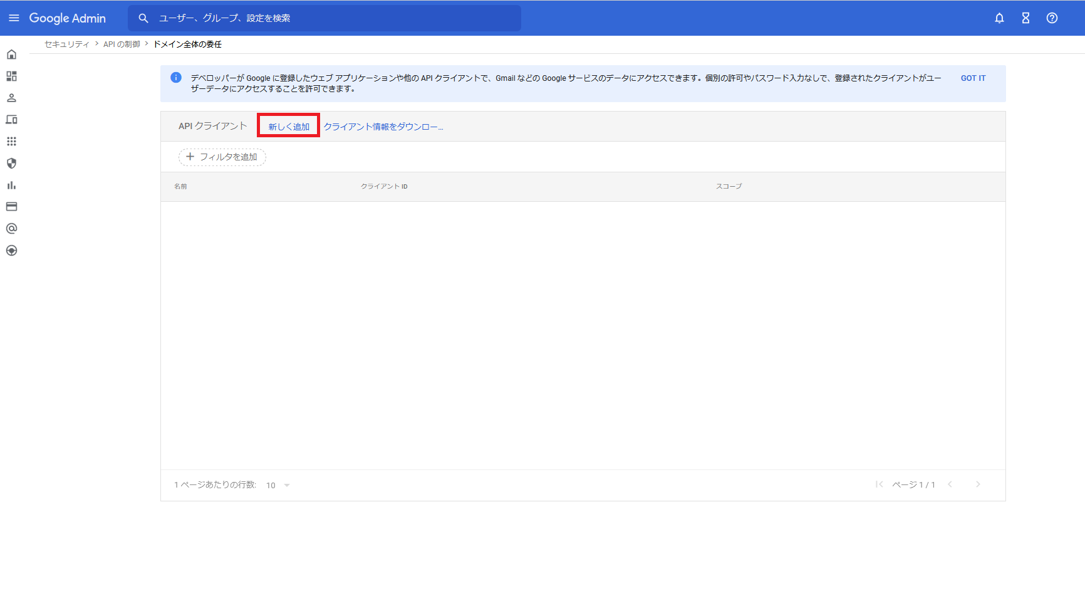Screen dimensions: 1085x591
Task: Navigate to セキュリティ breadcrumb
Action: pos(67,44)
